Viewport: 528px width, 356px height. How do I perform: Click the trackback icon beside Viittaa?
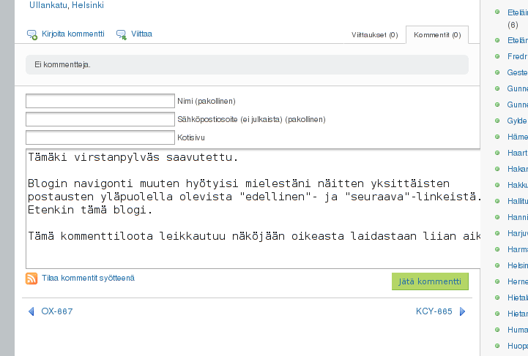(x=122, y=34)
